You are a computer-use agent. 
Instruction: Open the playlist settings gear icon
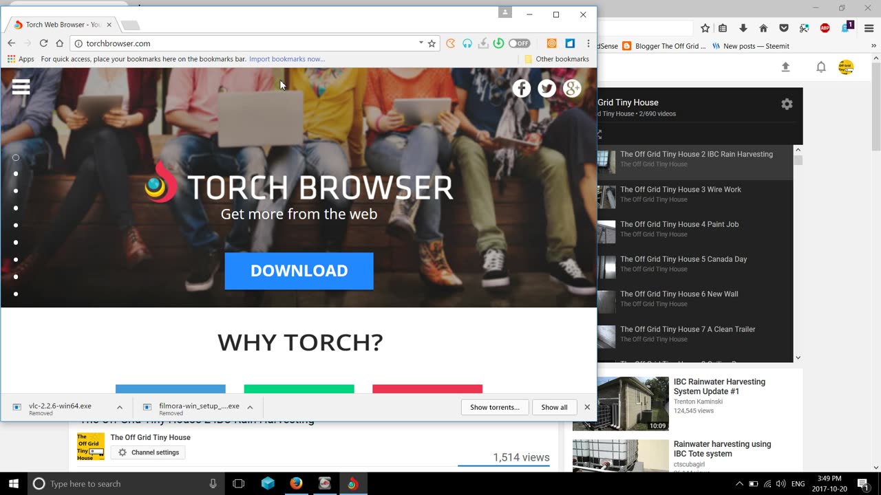pyautogui.click(x=787, y=104)
